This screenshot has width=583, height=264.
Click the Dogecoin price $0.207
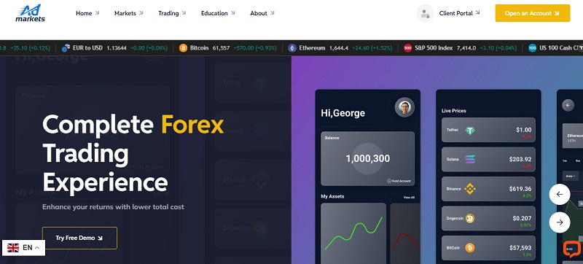pos(522,218)
